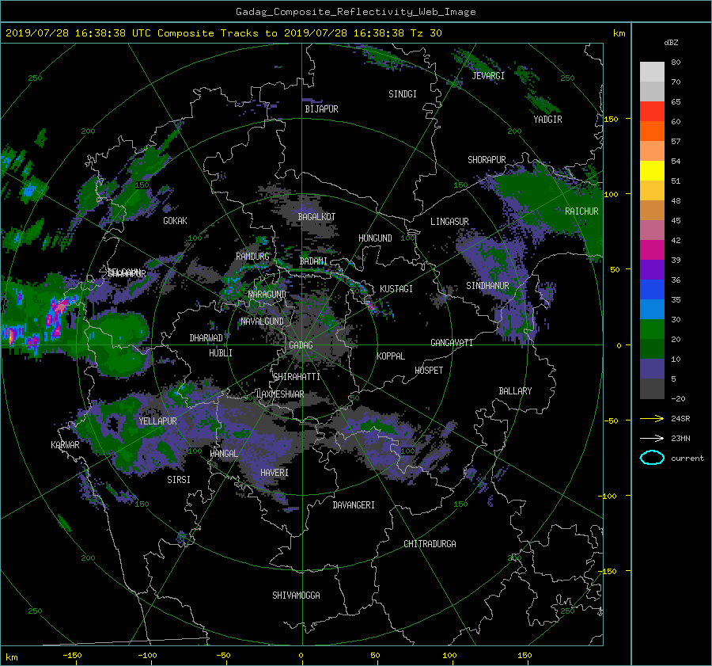This screenshot has width=712, height=666.
Task: Select the LINGASUR label
Action: 449,222
